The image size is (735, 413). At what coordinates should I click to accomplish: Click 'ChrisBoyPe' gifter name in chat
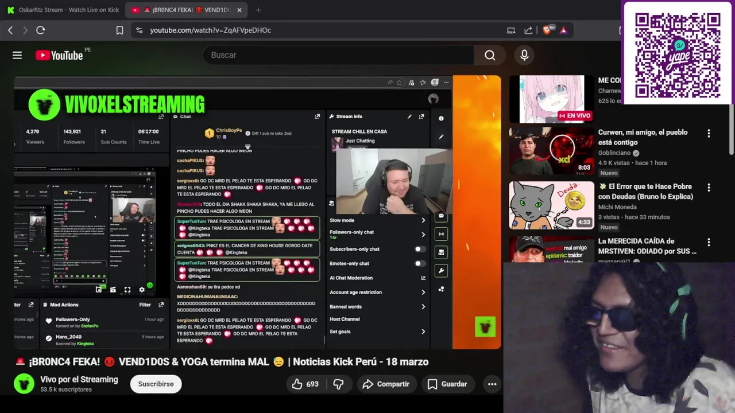[x=229, y=130]
